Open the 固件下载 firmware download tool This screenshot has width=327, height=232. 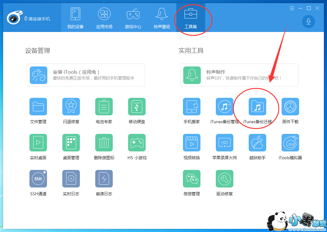click(290, 107)
